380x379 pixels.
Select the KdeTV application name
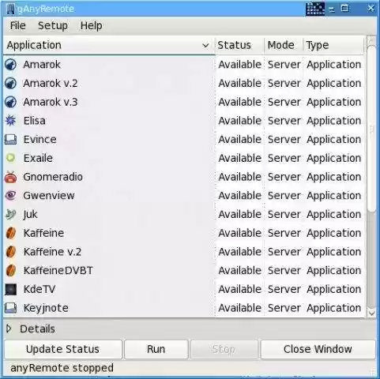(x=40, y=289)
